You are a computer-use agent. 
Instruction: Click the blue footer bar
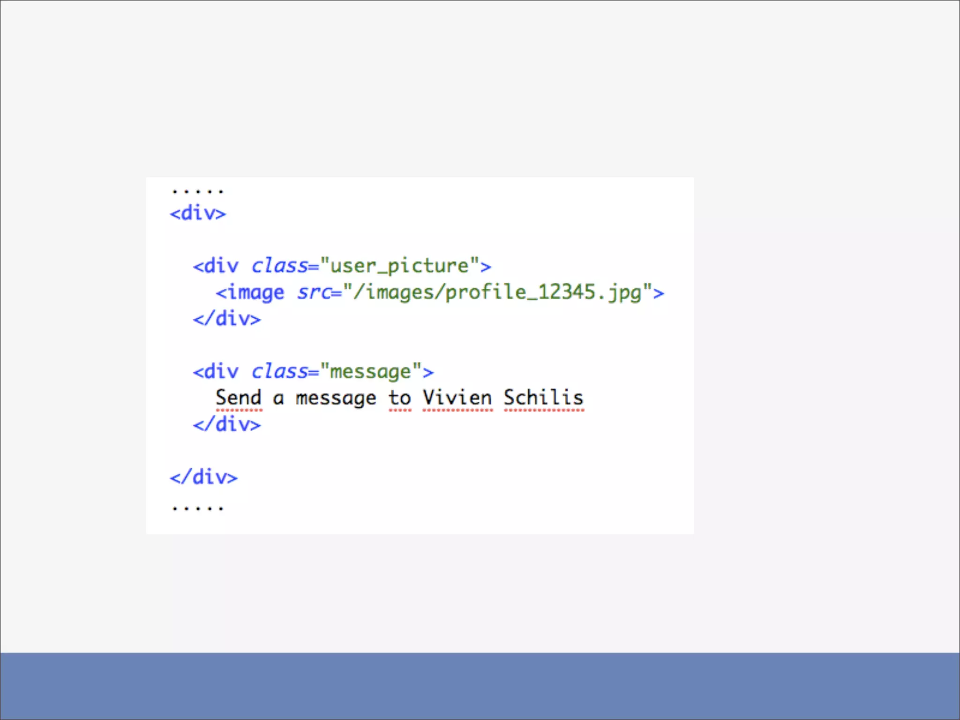480,686
